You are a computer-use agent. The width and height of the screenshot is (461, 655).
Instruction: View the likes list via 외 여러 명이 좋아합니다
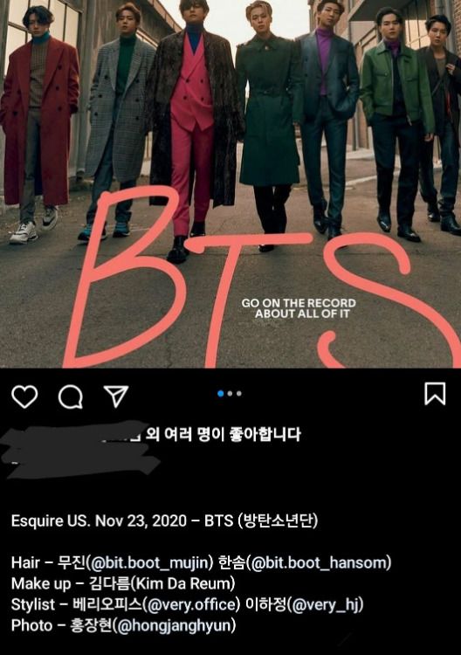tap(223, 434)
